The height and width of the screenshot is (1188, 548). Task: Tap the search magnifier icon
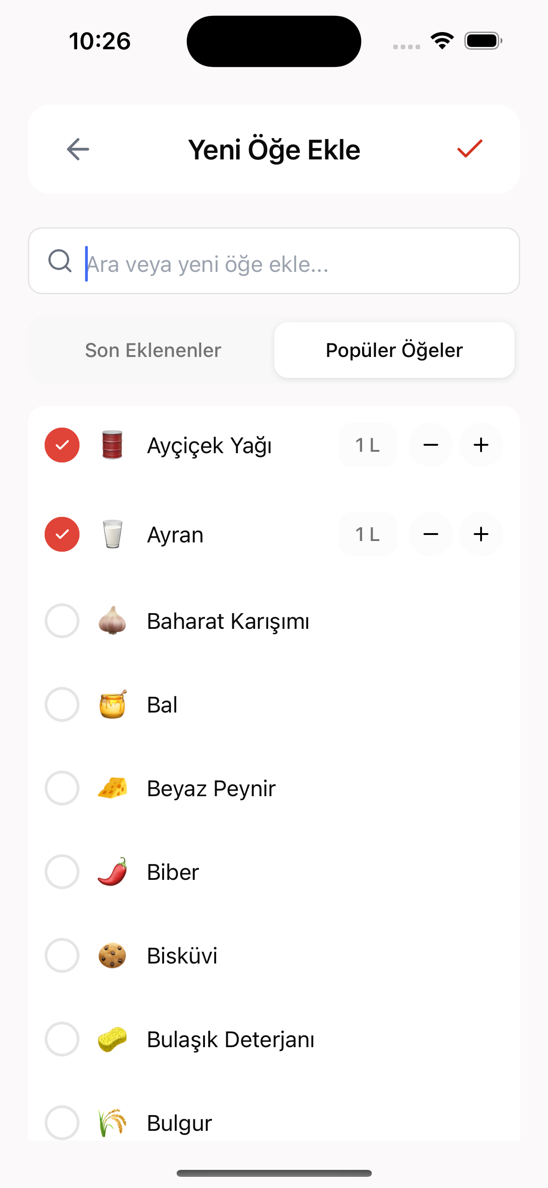[60, 261]
